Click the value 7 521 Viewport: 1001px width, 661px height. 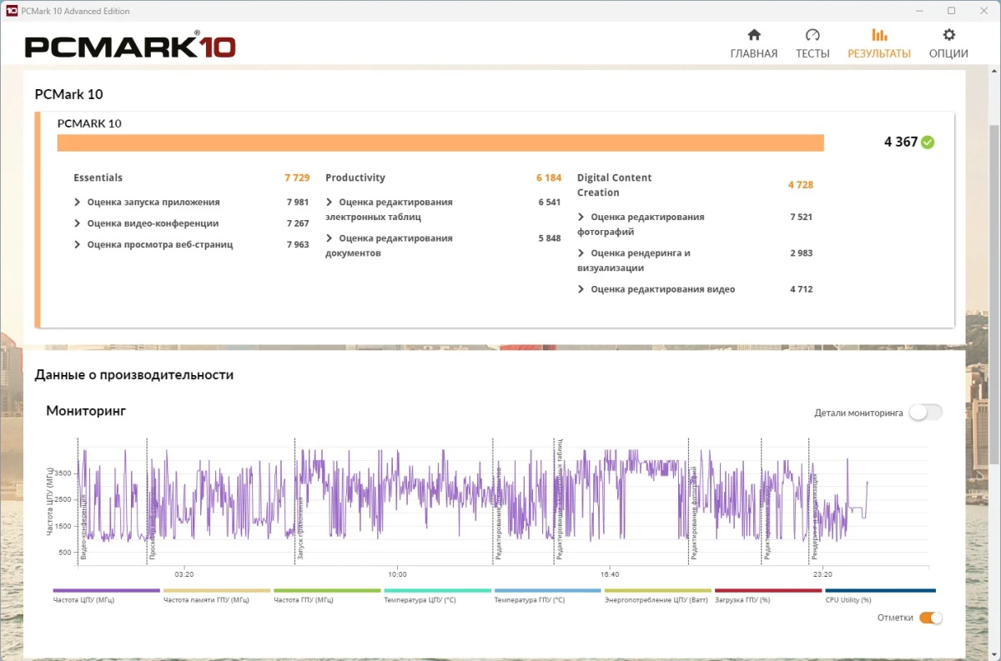pos(801,217)
